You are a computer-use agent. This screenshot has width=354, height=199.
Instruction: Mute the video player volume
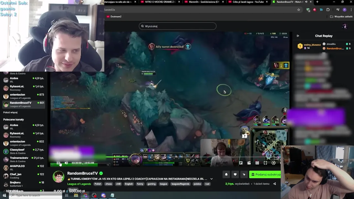[66, 163]
